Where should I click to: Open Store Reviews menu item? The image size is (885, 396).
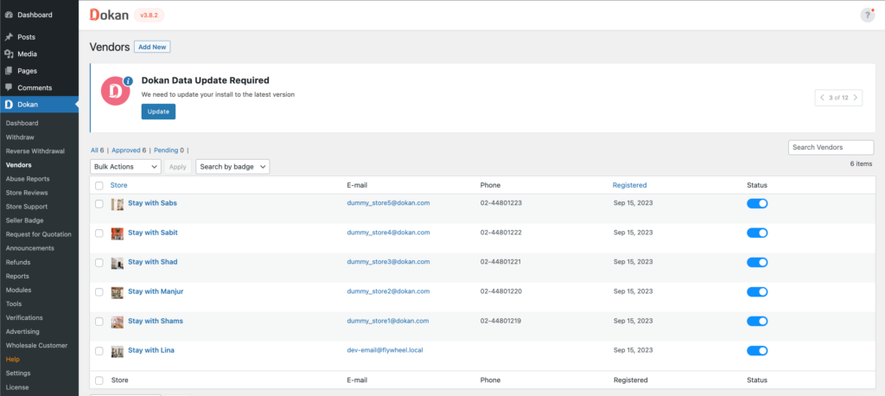click(x=27, y=193)
